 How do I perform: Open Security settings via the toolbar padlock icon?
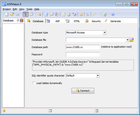(81, 14)
